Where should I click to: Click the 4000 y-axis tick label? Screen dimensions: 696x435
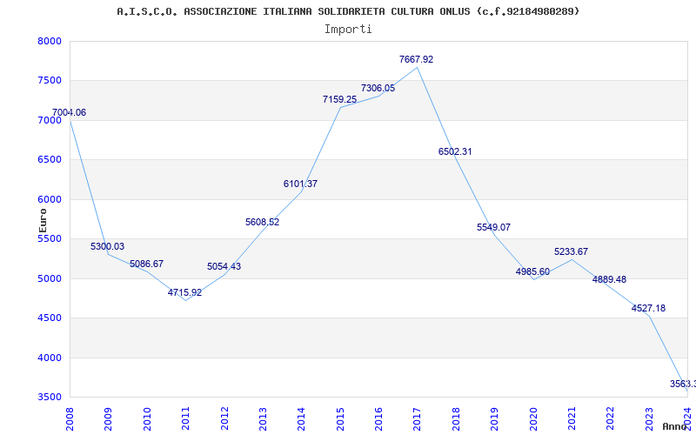(50, 358)
